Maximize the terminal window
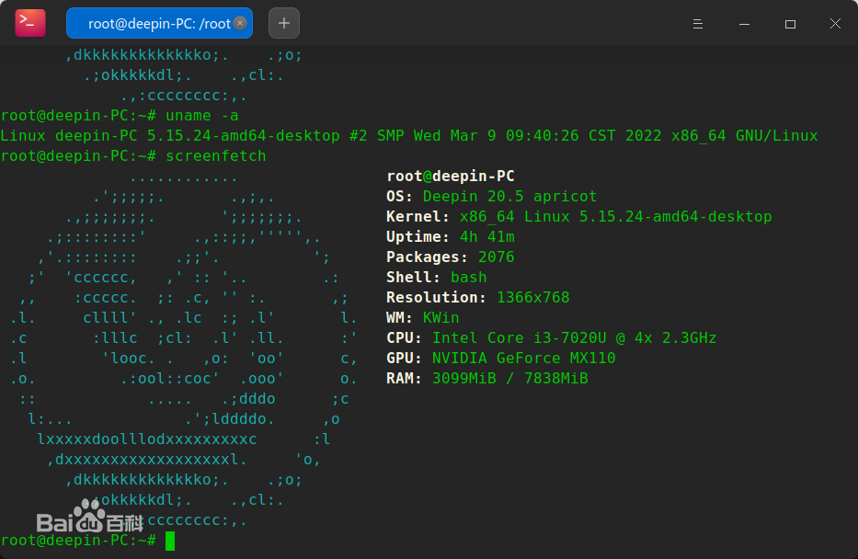This screenshot has height=559, width=858. pyautogui.click(x=790, y=24)
